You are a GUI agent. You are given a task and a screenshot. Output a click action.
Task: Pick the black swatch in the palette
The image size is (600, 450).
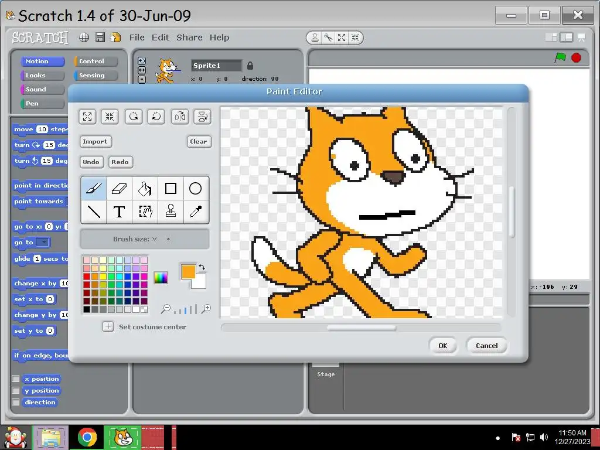tap(87, 309)
